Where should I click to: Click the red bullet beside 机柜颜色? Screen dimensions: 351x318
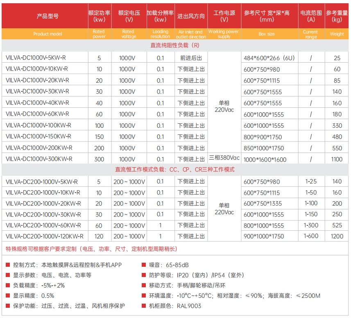tap(144, 306)
